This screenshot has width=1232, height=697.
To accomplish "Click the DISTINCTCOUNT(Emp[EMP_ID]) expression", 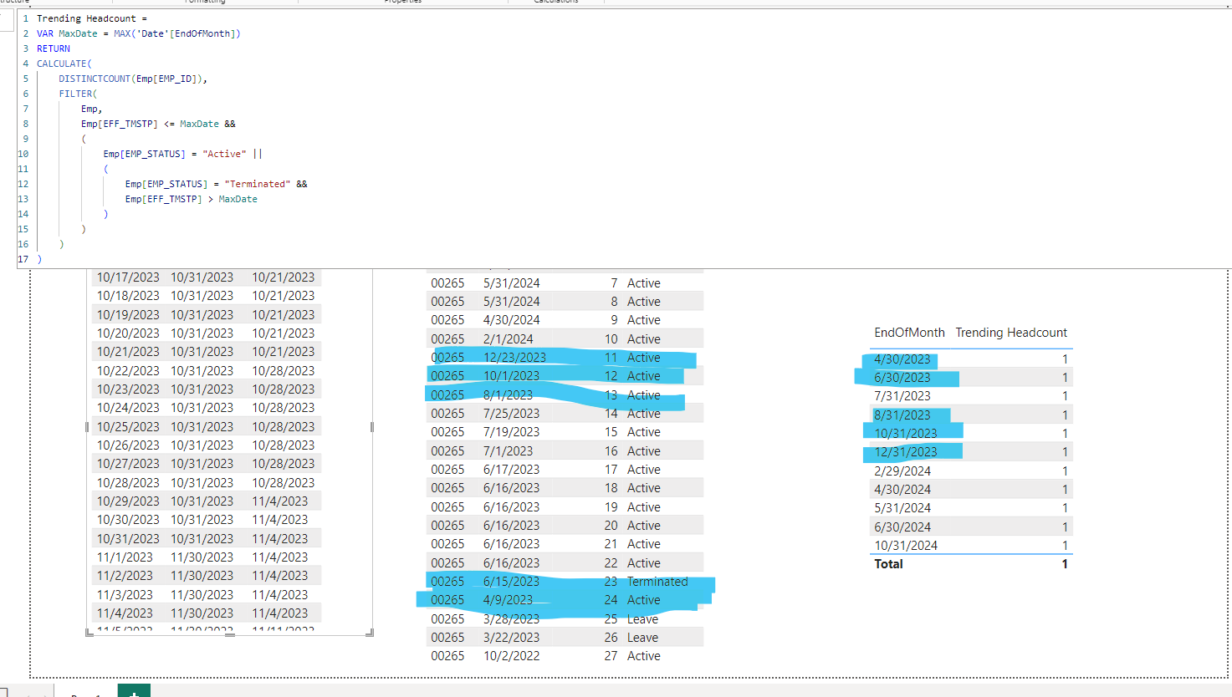I will pyautogui.click(x=133, y=79).
